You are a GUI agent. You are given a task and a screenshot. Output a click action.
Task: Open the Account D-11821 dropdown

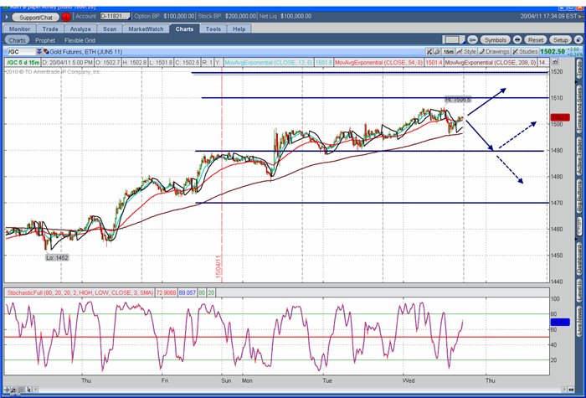tap(116, 16)
